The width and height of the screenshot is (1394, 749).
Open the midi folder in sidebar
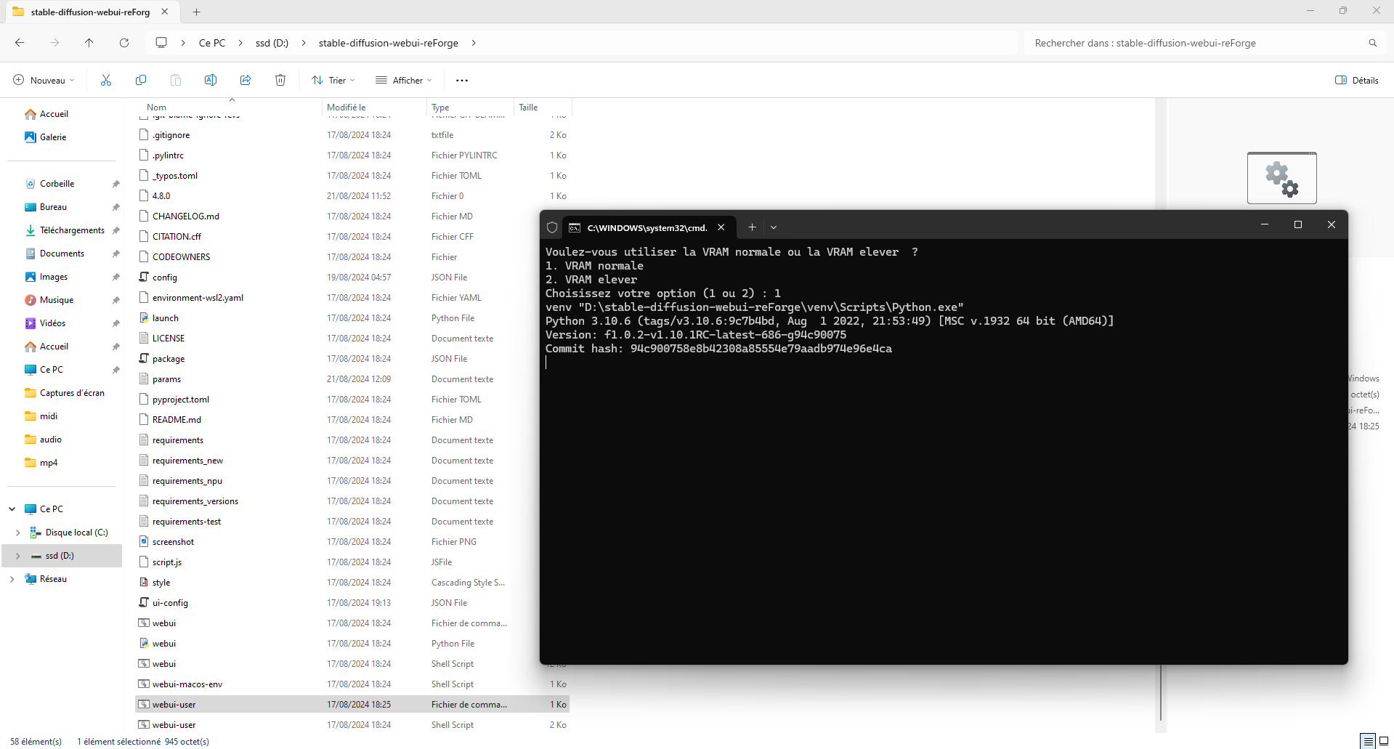(x=49, y=416)
